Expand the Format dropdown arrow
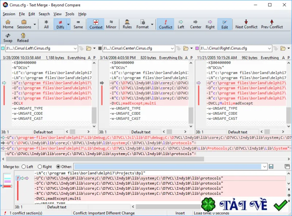The width and height of the screenshot is (292, 216). [x=152, y=24]
